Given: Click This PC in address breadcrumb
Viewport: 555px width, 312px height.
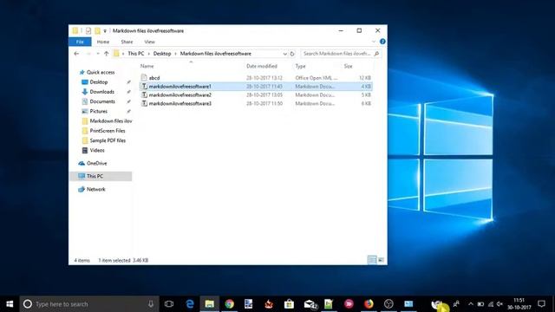Looking at the screenshot, I should tap(136, 54).
